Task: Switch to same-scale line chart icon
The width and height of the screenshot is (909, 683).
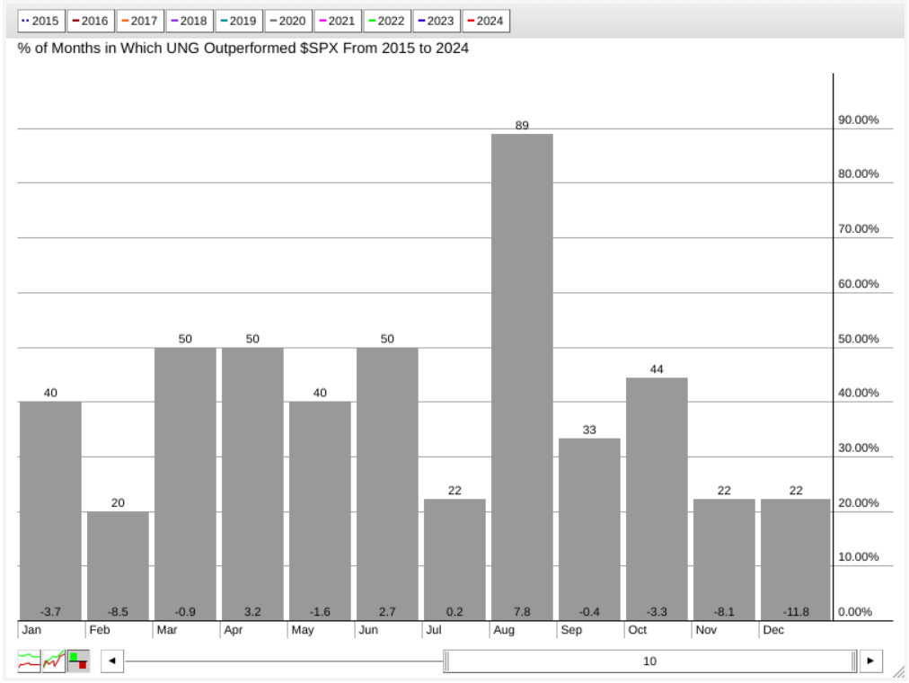Action: click(x=54, y=662)
